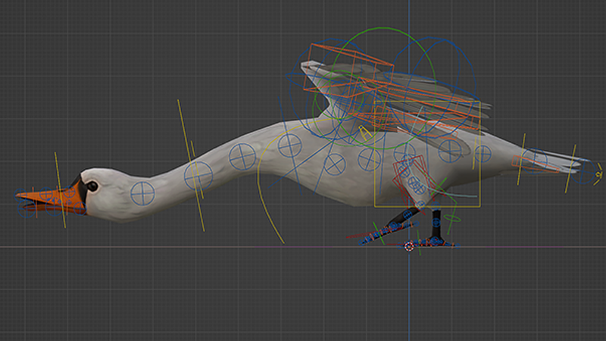
Task: Select the long yellow line control on mid-neck
Action: (x=191, y=165)
